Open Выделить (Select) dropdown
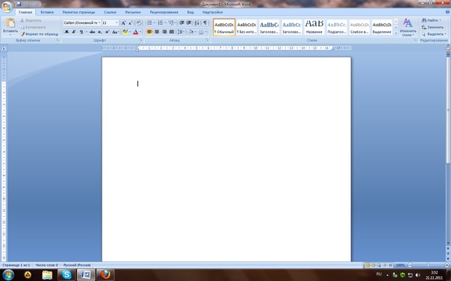This screenshot has height=281, width=451. tap(434, 34)
